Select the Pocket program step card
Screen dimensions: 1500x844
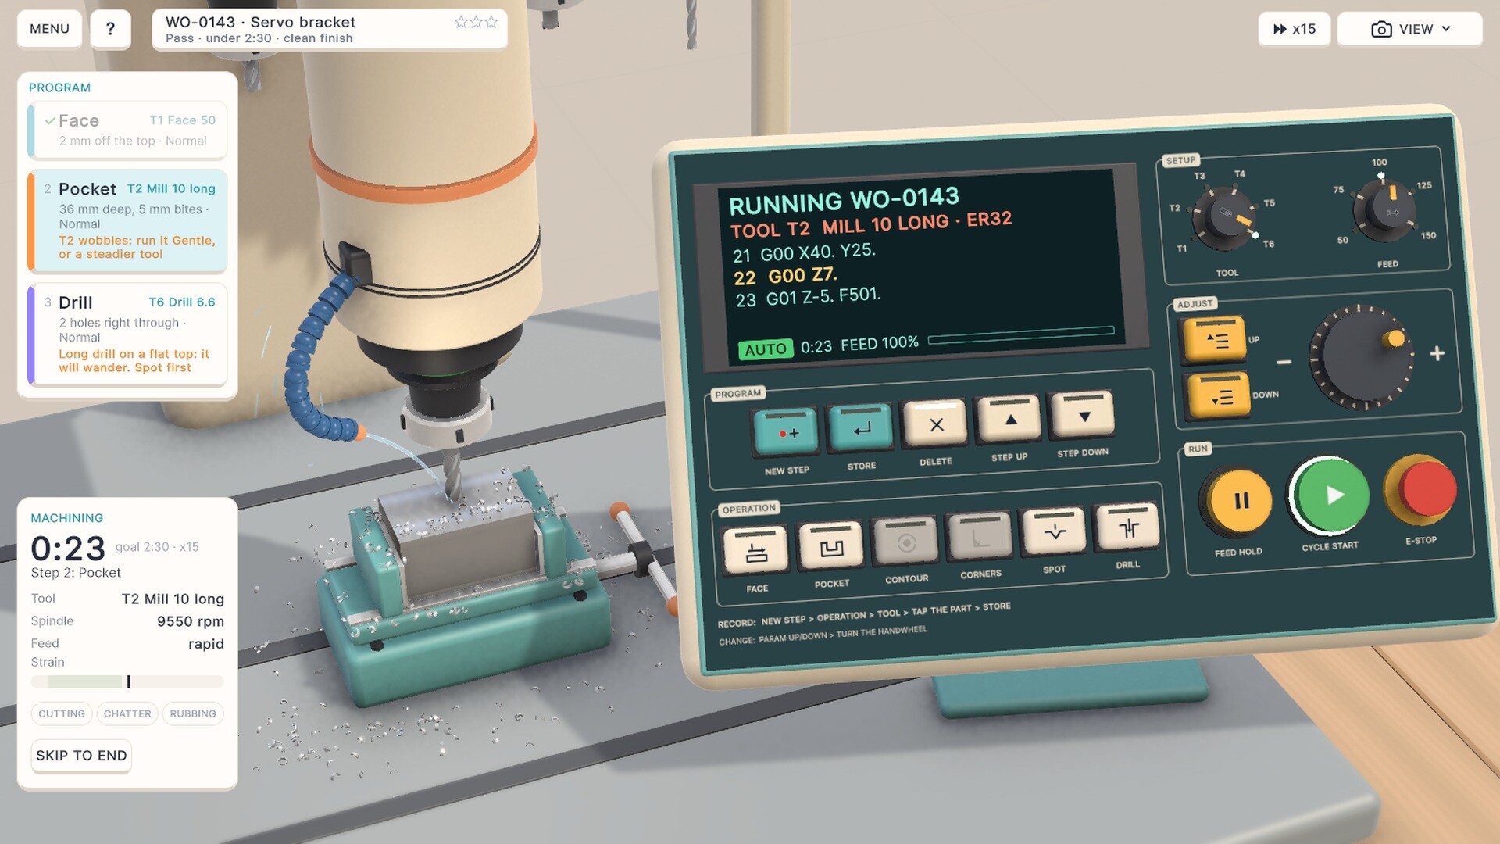click(x=128, y=221)
